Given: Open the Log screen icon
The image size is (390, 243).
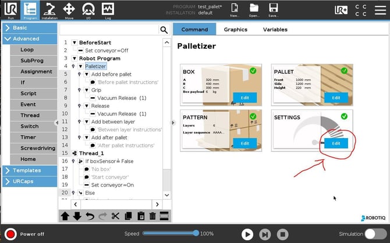Looking at the screenshot, I should click(108, 9).
